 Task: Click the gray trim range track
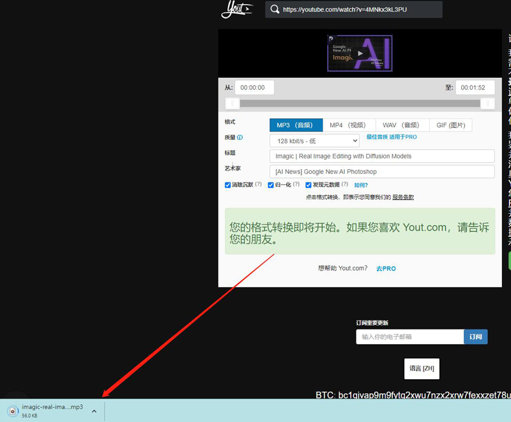pos(360,103)
